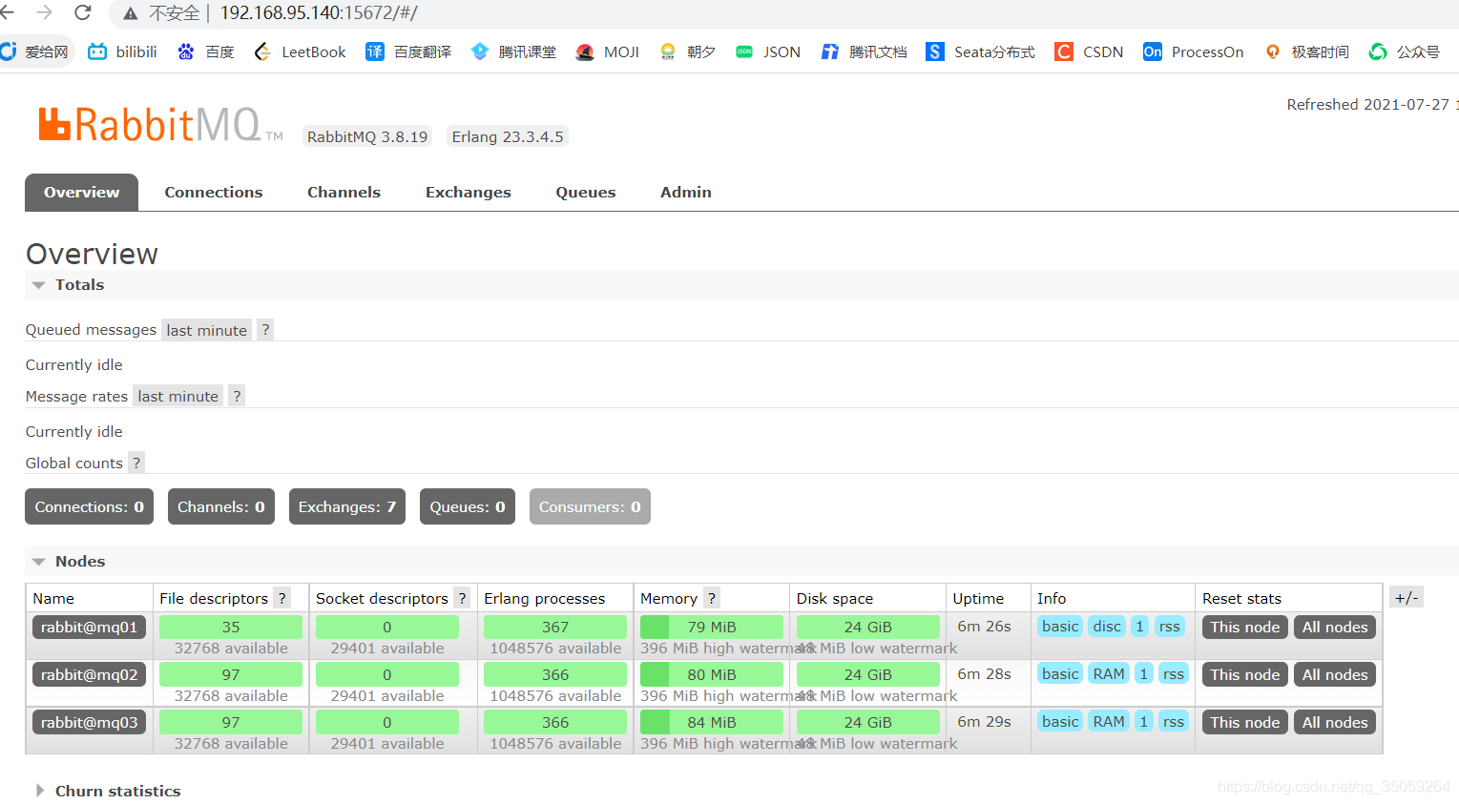Switch to the Connections tab
This screenshot has width=1459, height=804.
tap(213, 192)
